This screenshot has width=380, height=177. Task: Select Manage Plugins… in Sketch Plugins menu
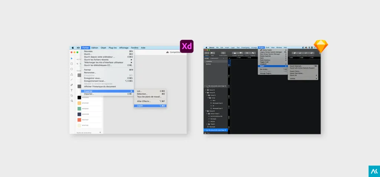tap(273, 73)
